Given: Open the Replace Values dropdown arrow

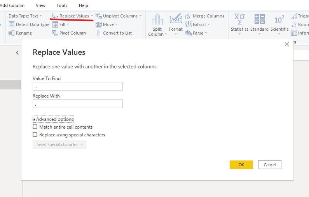Looking at the screenshot, I should (x=92, y=16).
